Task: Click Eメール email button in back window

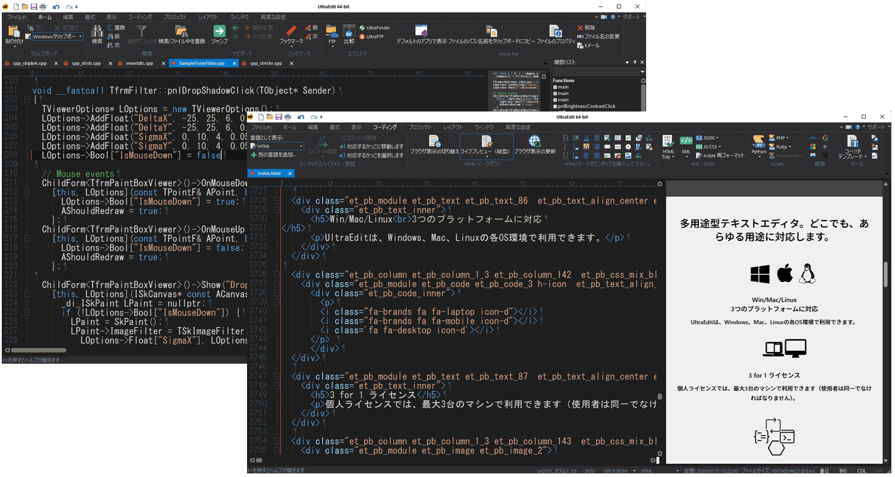Action: coord(588,45)
